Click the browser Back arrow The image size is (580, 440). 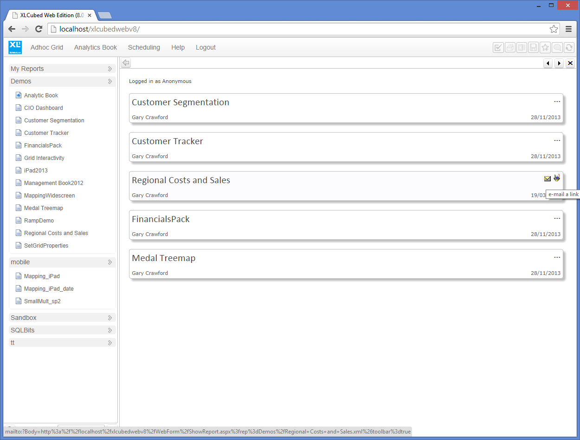(12, 29)
